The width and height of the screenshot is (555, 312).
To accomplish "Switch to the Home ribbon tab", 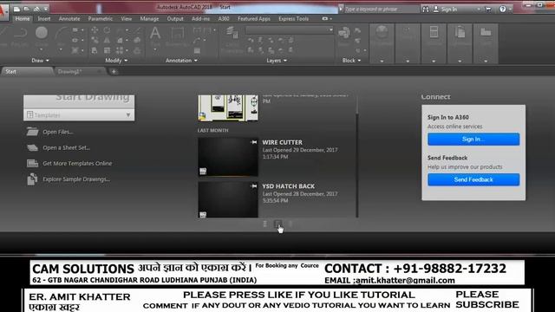I will tap(23, 19).
